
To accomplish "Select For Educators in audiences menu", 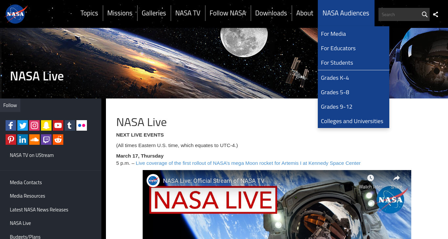I will tap(354, 48).
